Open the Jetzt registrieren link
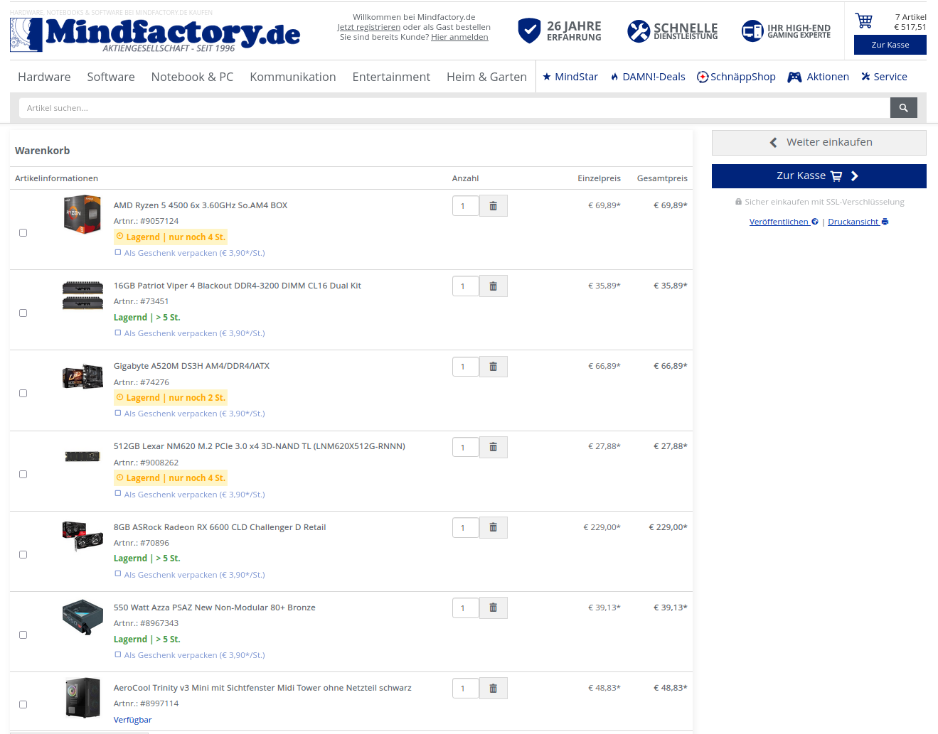 pyautogui.click(x=368, y=27)
